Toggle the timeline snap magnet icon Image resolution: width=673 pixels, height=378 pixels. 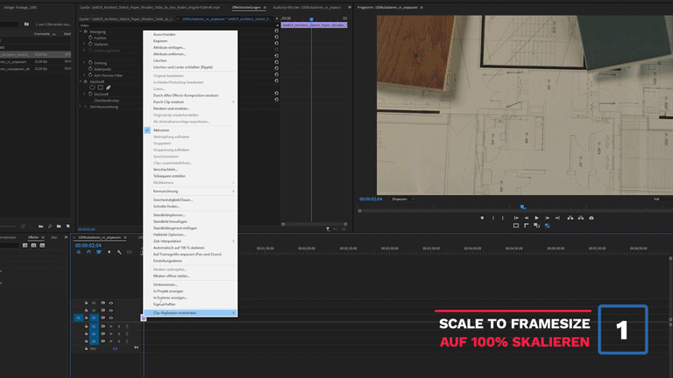click(89, 253)
